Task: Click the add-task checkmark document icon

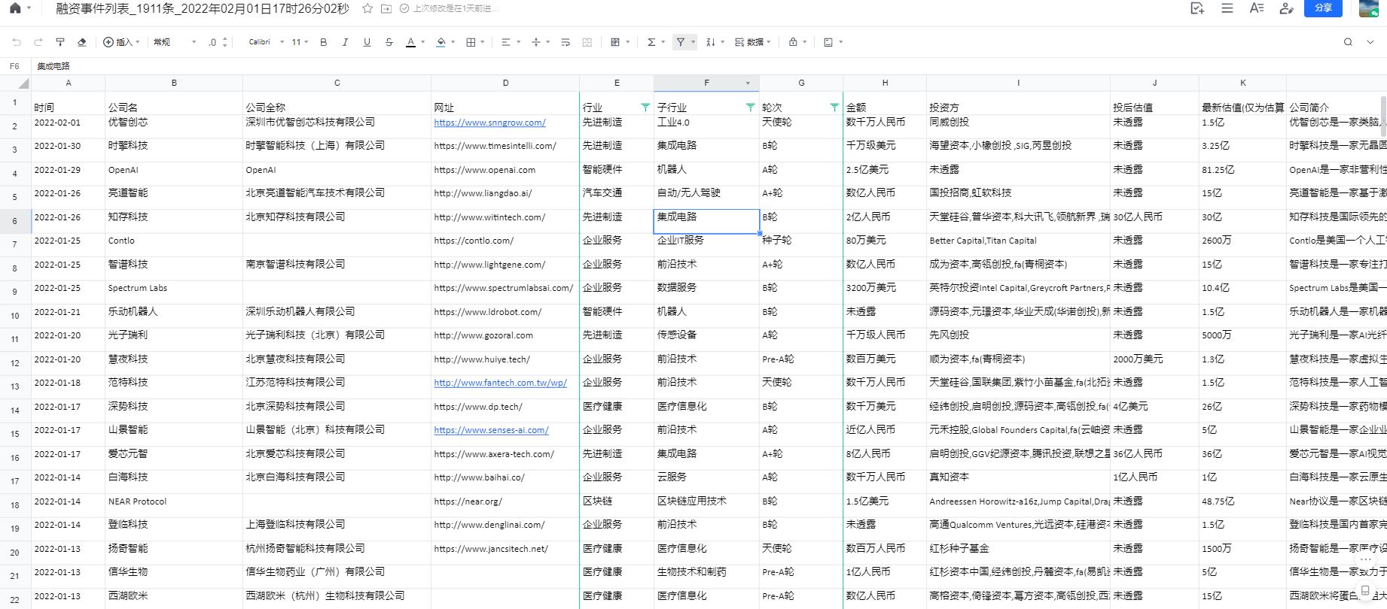Action: pyautogui.click(x=1197, y=8)
